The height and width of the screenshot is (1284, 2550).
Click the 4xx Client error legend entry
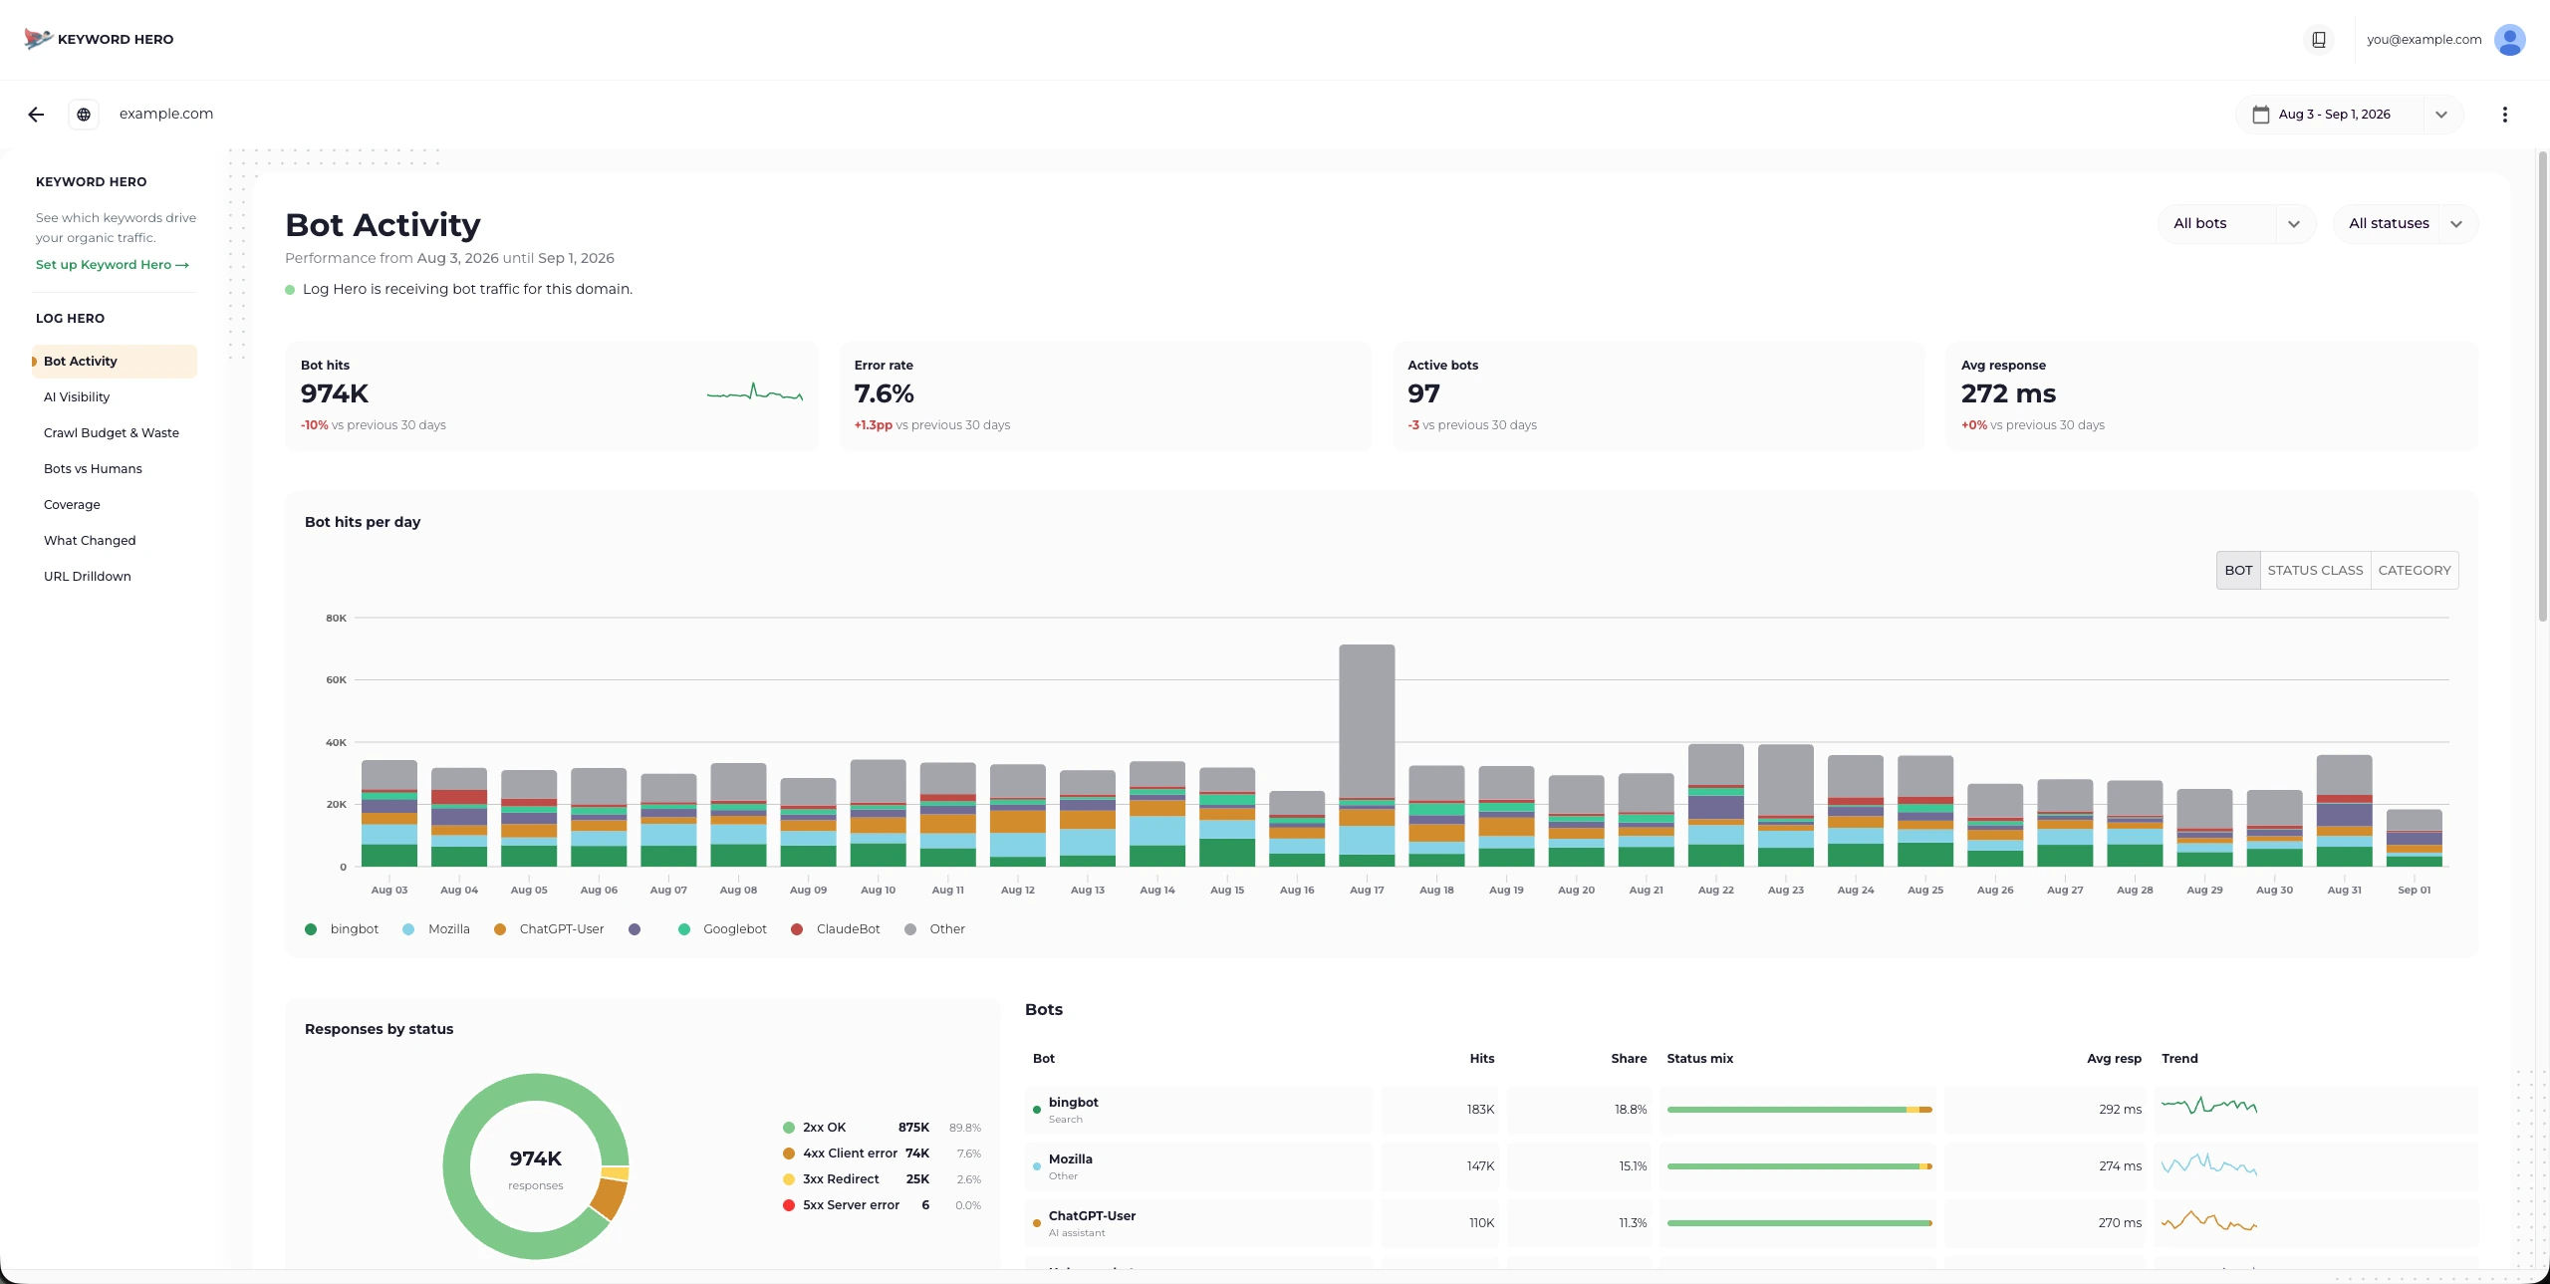tap(882, 1154)
